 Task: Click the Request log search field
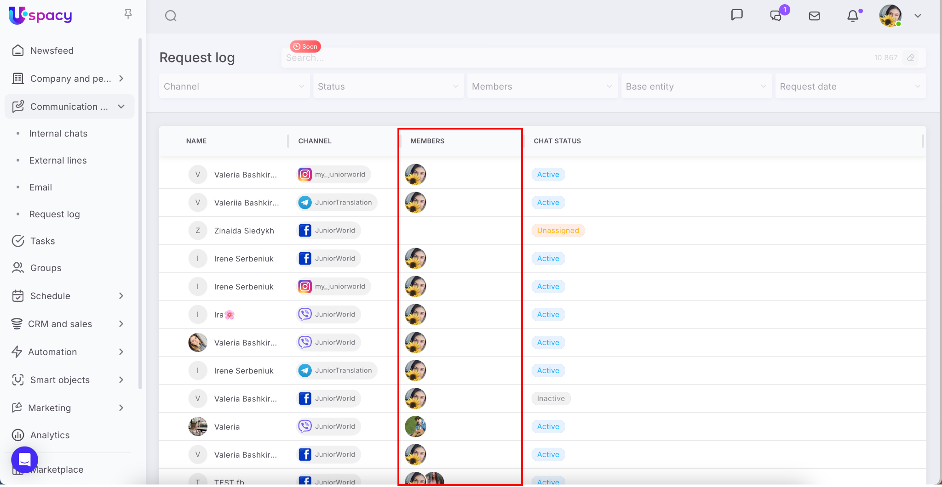(575, 58)
